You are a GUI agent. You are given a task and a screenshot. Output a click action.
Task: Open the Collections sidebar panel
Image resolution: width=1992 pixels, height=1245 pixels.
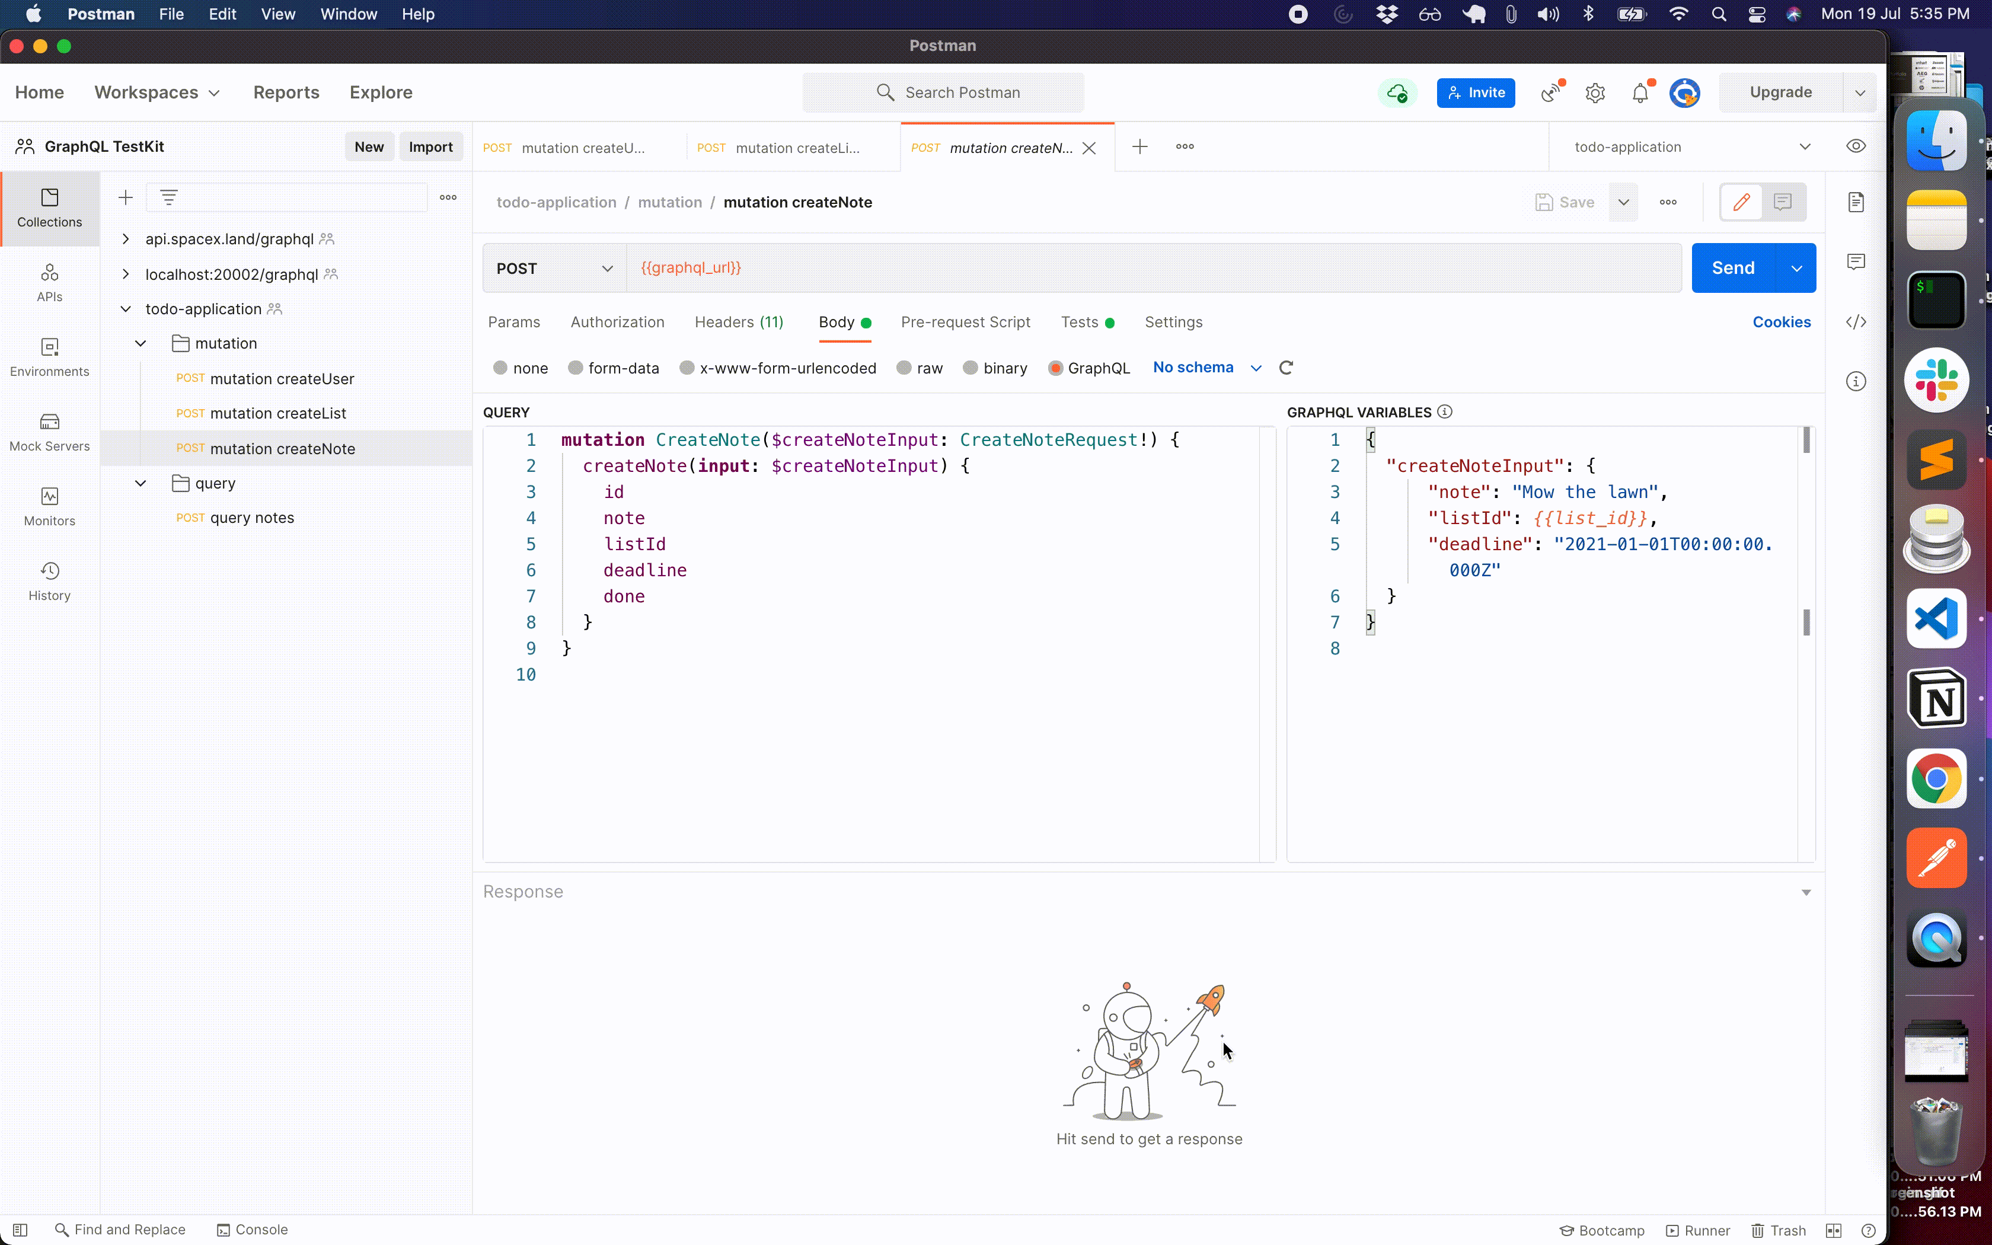click(49, 208)
